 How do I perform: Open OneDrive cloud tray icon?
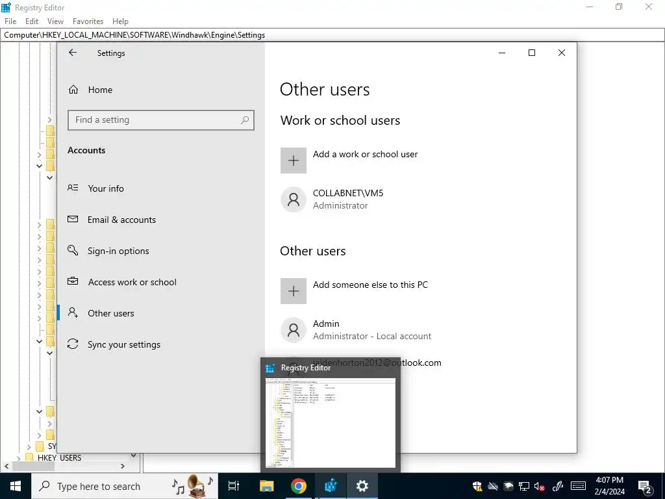(x=492, y=486)
